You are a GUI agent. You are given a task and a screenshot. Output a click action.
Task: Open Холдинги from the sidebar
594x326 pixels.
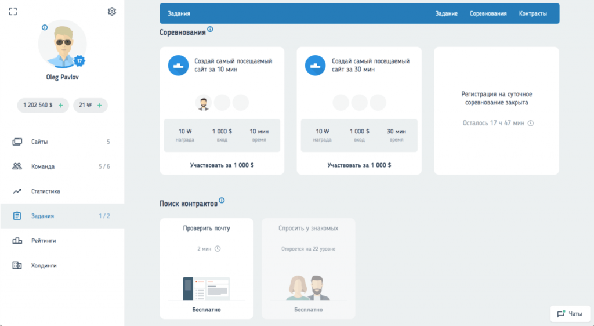pyautogui.click(x=44, y=266)
